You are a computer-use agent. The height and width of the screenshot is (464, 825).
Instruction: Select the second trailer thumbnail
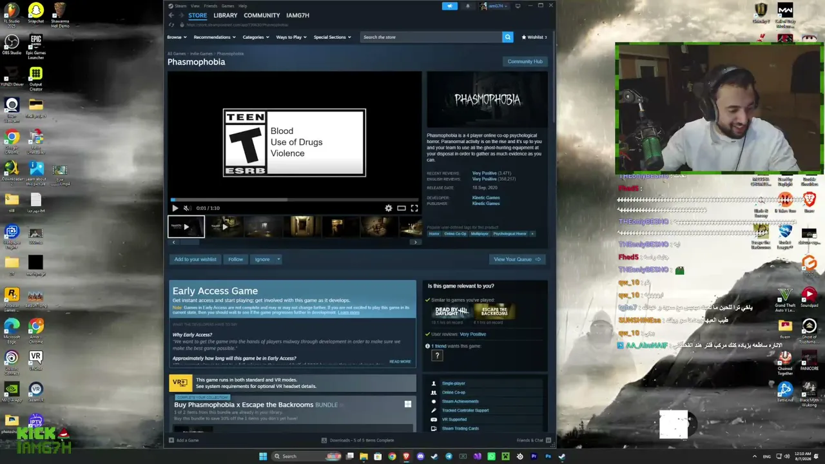[224, 226]
